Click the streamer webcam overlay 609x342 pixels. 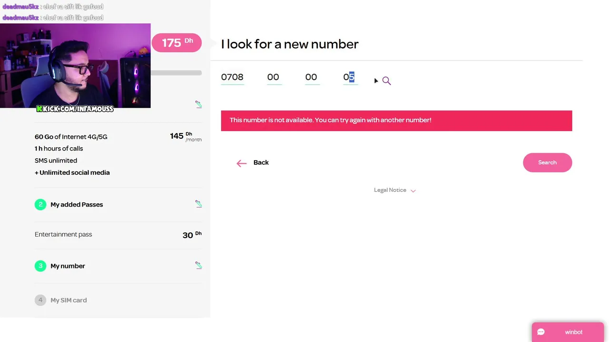(x=75, y=66)
